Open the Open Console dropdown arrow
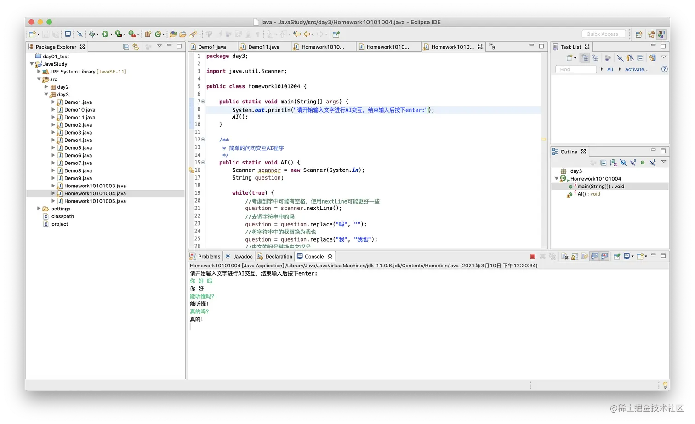 [646, 256]
